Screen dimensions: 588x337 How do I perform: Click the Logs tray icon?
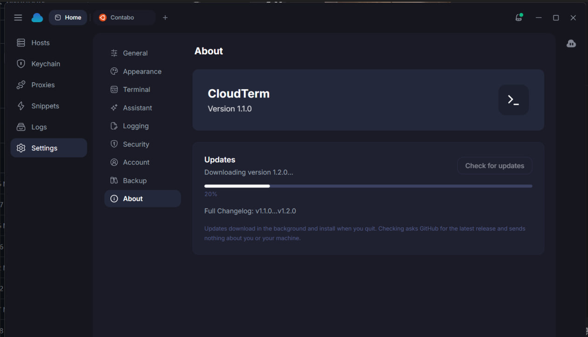pos(21,127)
